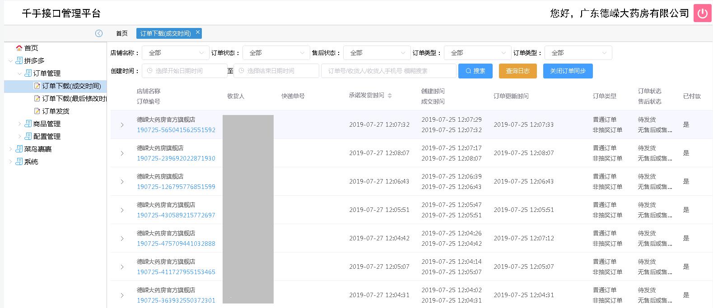Click the 拼多多 module icon

(x=19, y=60)
